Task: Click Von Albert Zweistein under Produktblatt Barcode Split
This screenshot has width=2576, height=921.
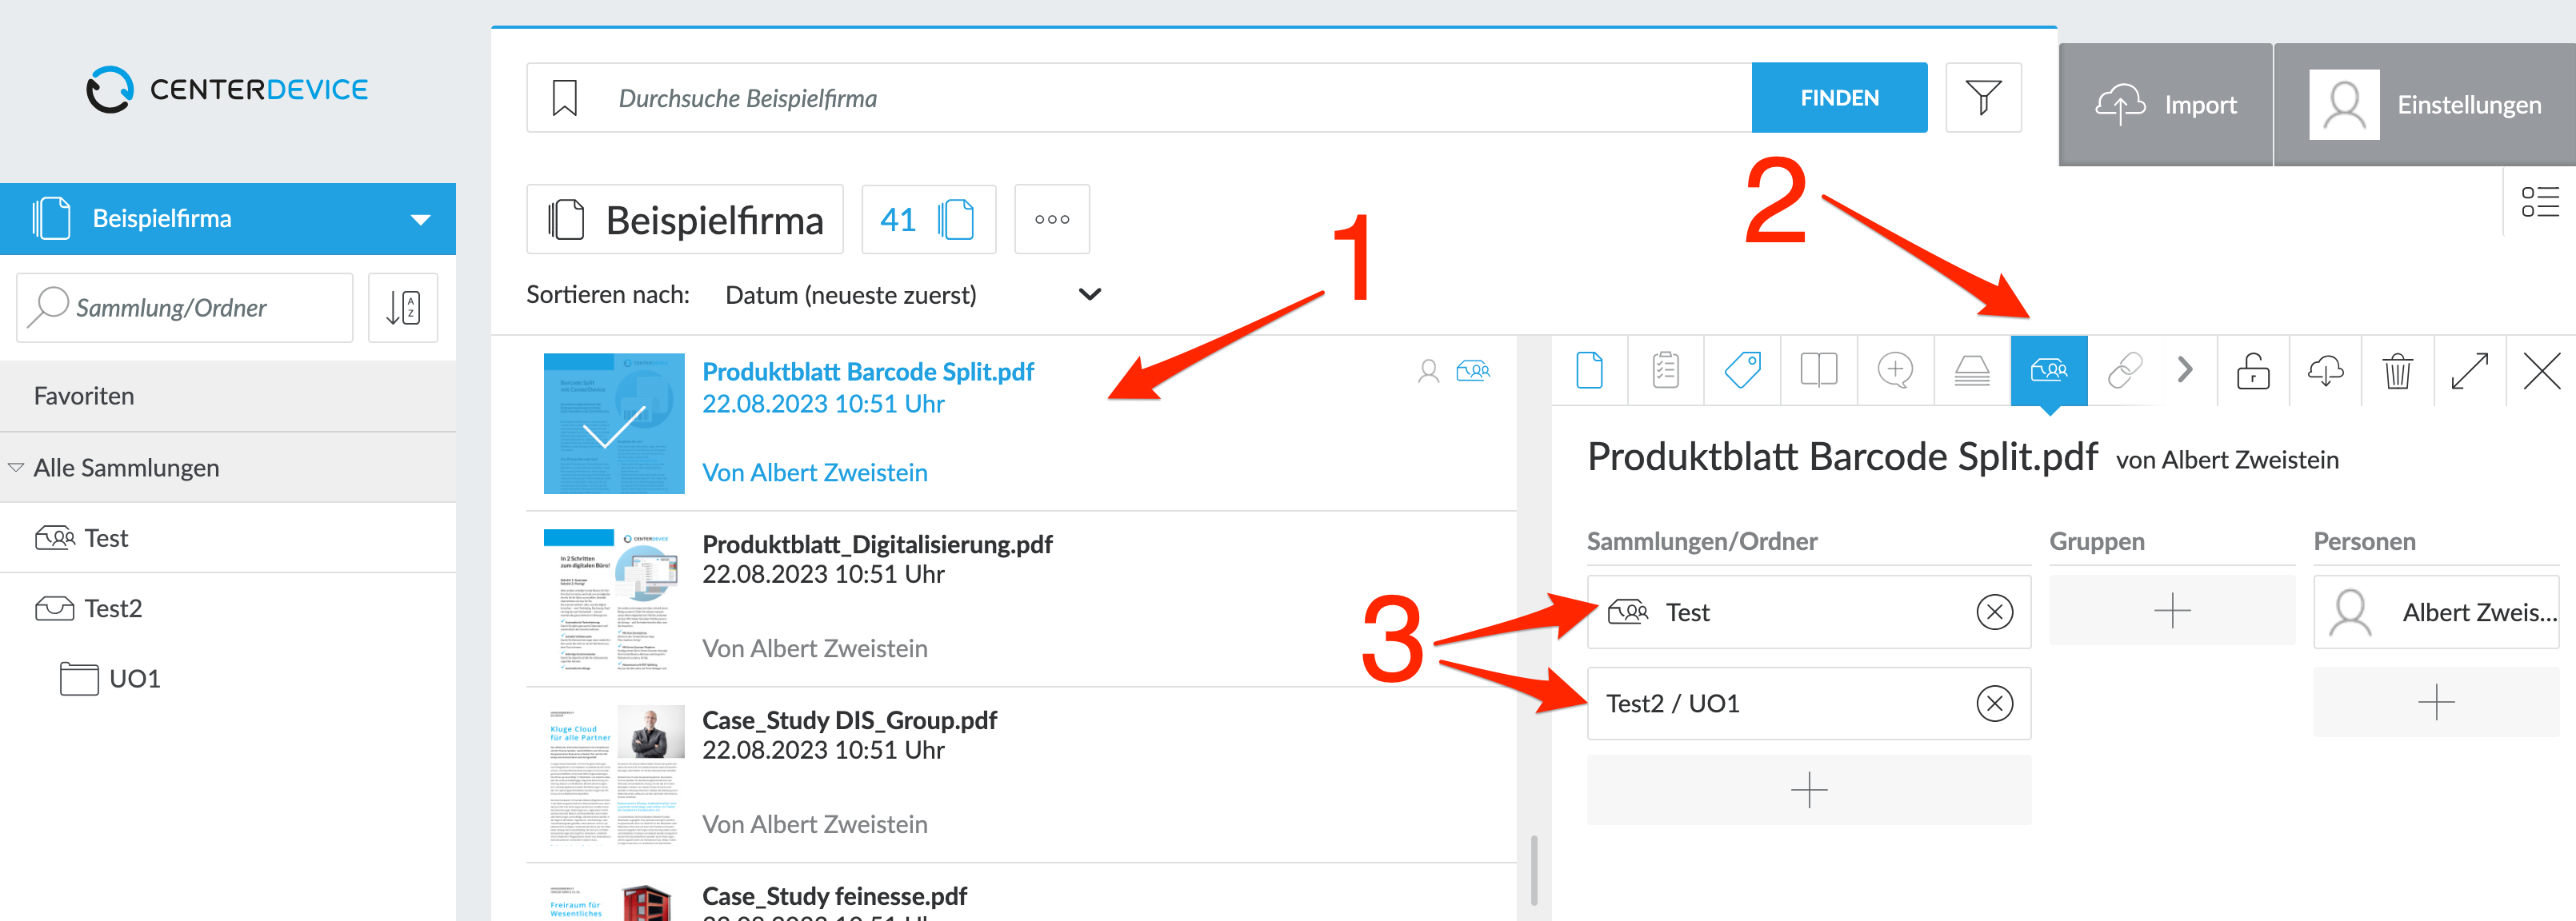Action: (815, 472)
